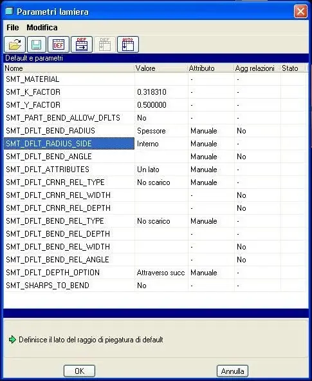Click the AUTO table toolbar icon
The width and height of the screenshot is (312, 381).
click(128, 44)
